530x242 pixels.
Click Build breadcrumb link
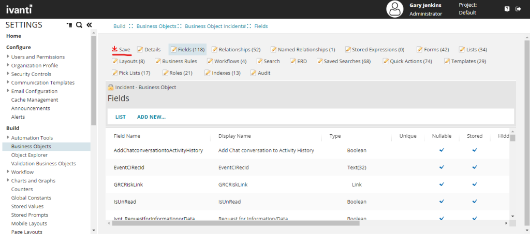[120, 26]
